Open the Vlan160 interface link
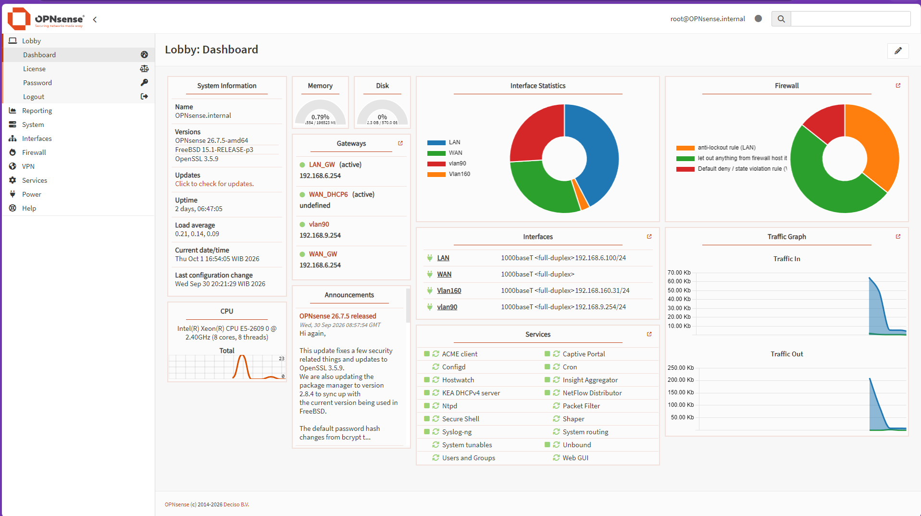 tap(449, 290)
